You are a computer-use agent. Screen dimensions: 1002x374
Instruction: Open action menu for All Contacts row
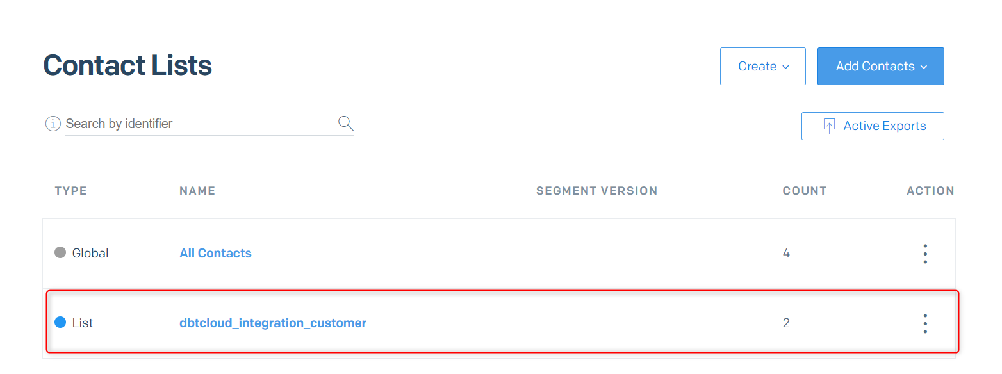coord(925,254)
